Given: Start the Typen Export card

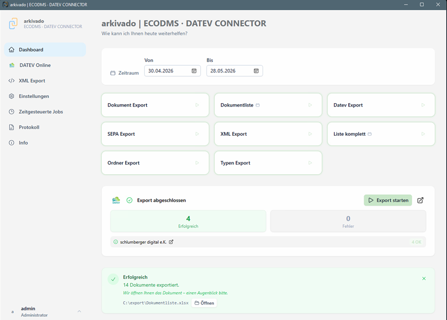Looking at the screenshot, I should tap(268, 163).
